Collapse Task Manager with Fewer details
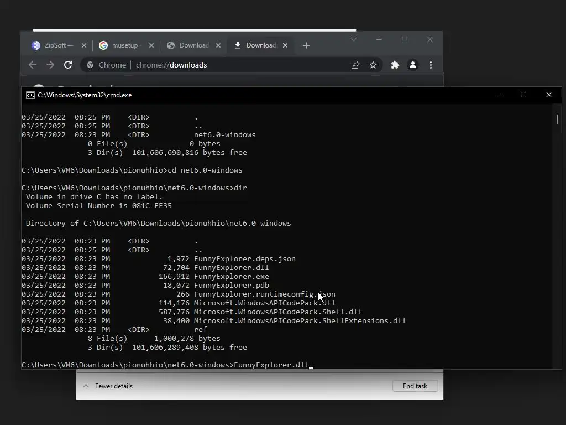The image size is (566, 425). pyautogui.click(x=108, y=386)
